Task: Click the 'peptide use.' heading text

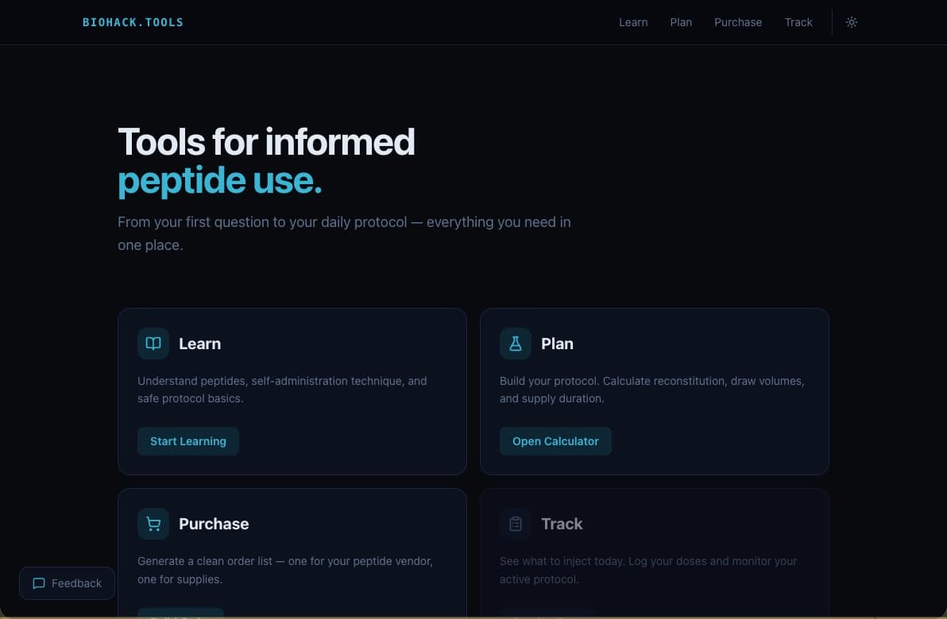Action: (x=219, y=180)
